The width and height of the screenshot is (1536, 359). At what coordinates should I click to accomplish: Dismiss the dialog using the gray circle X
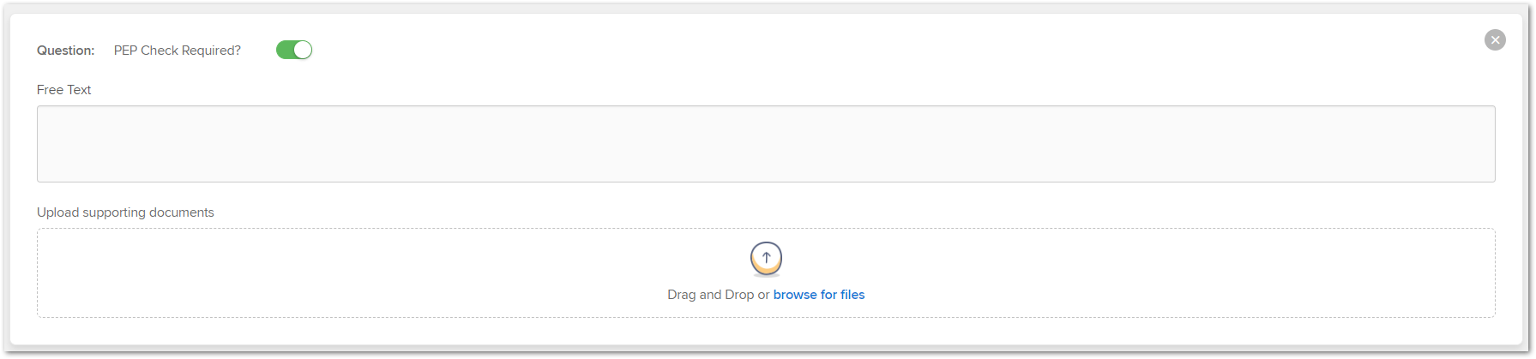[x=1495, y=40]
